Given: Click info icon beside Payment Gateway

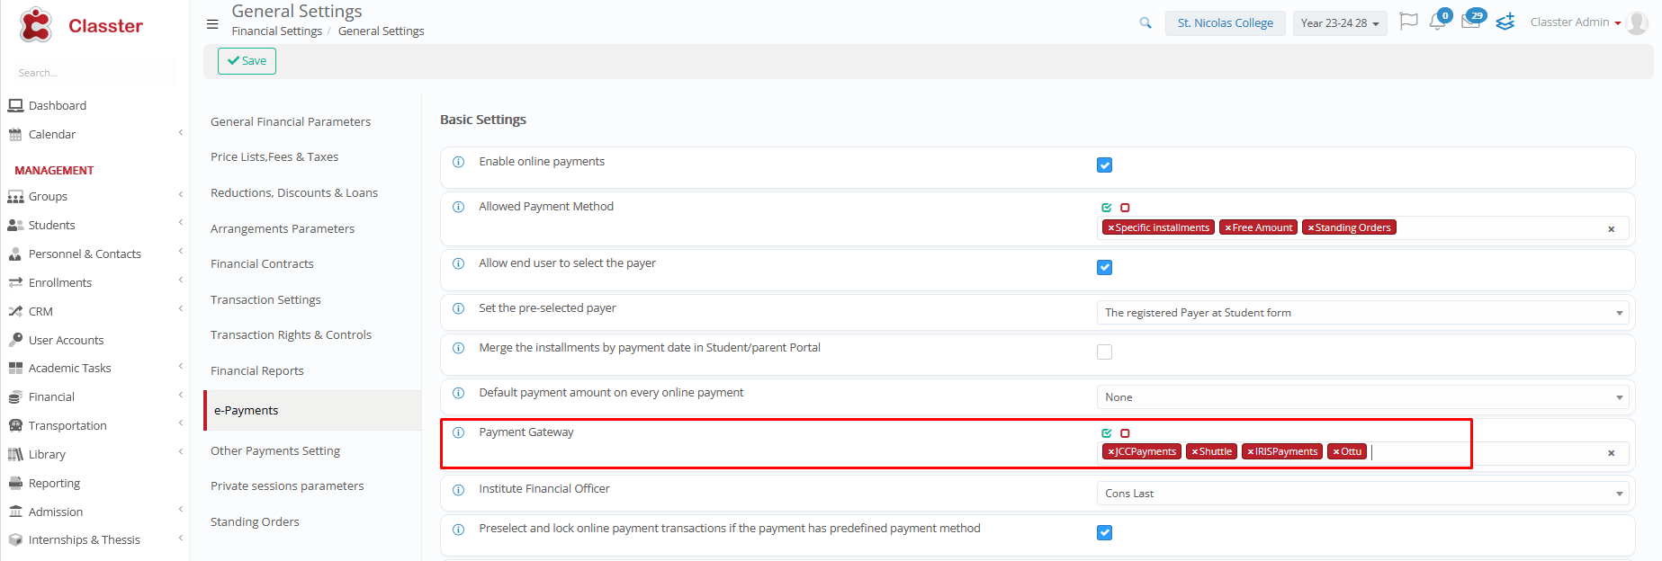Looking at the screenshot, I should [458, 432].
